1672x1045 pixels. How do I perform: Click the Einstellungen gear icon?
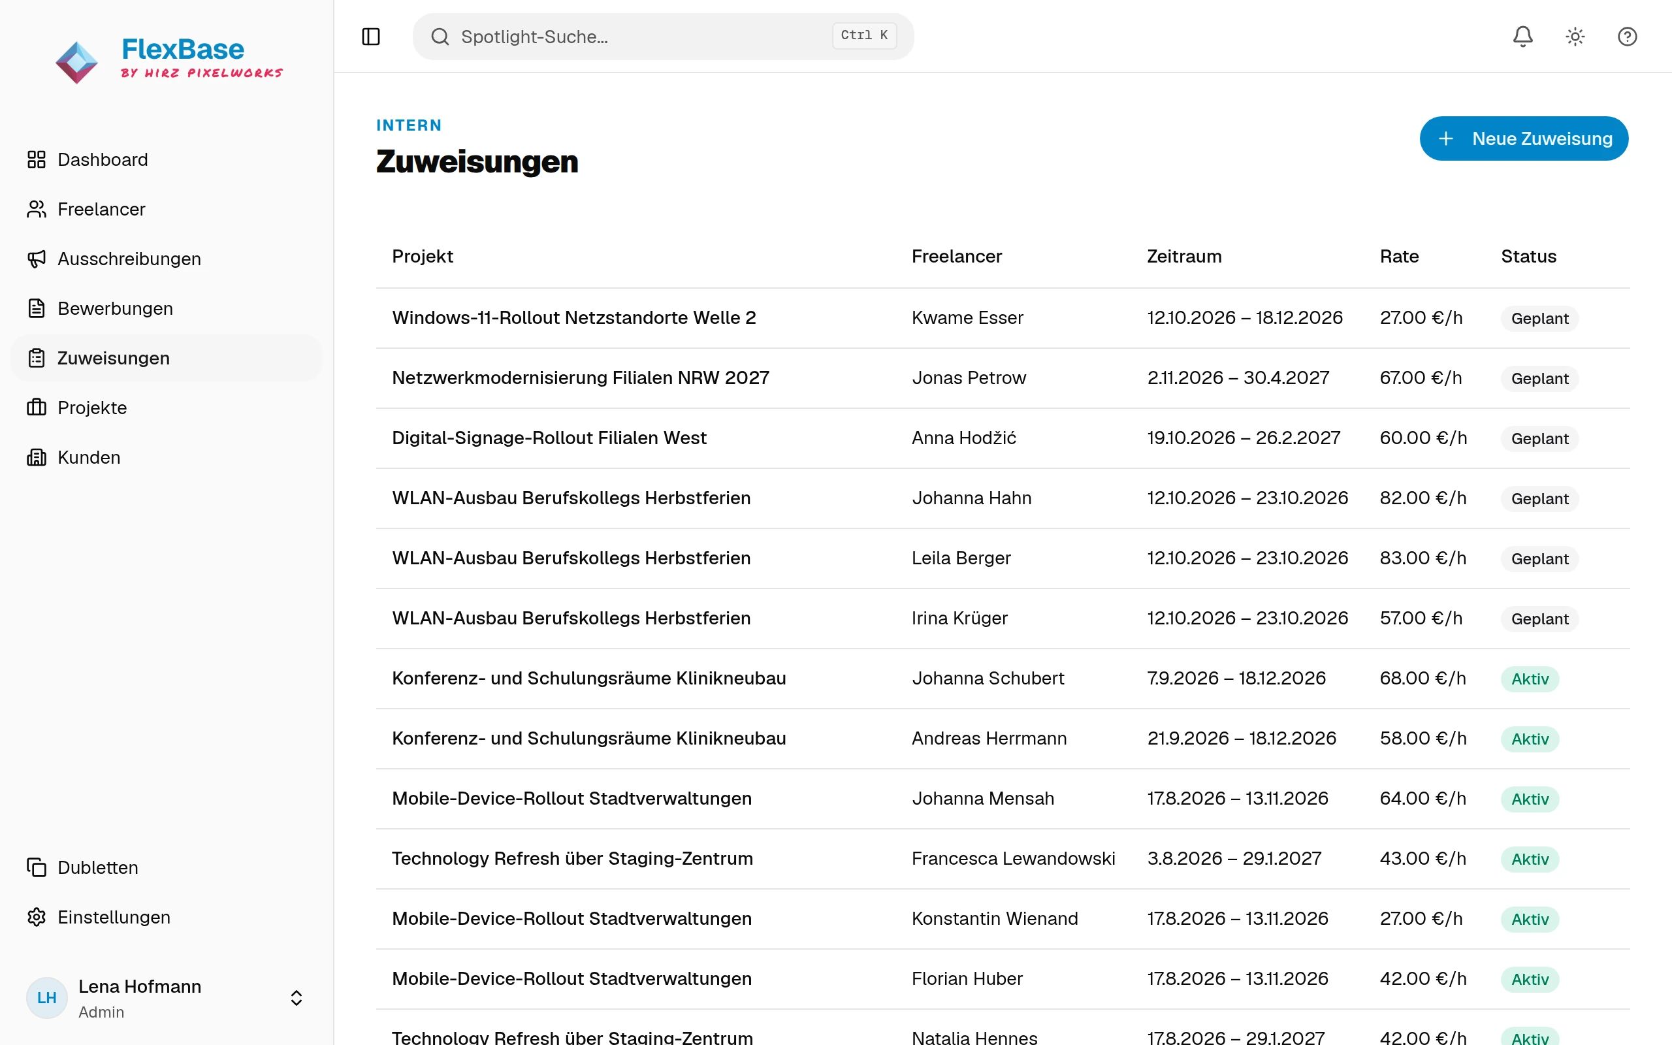[x=36, y=917]
